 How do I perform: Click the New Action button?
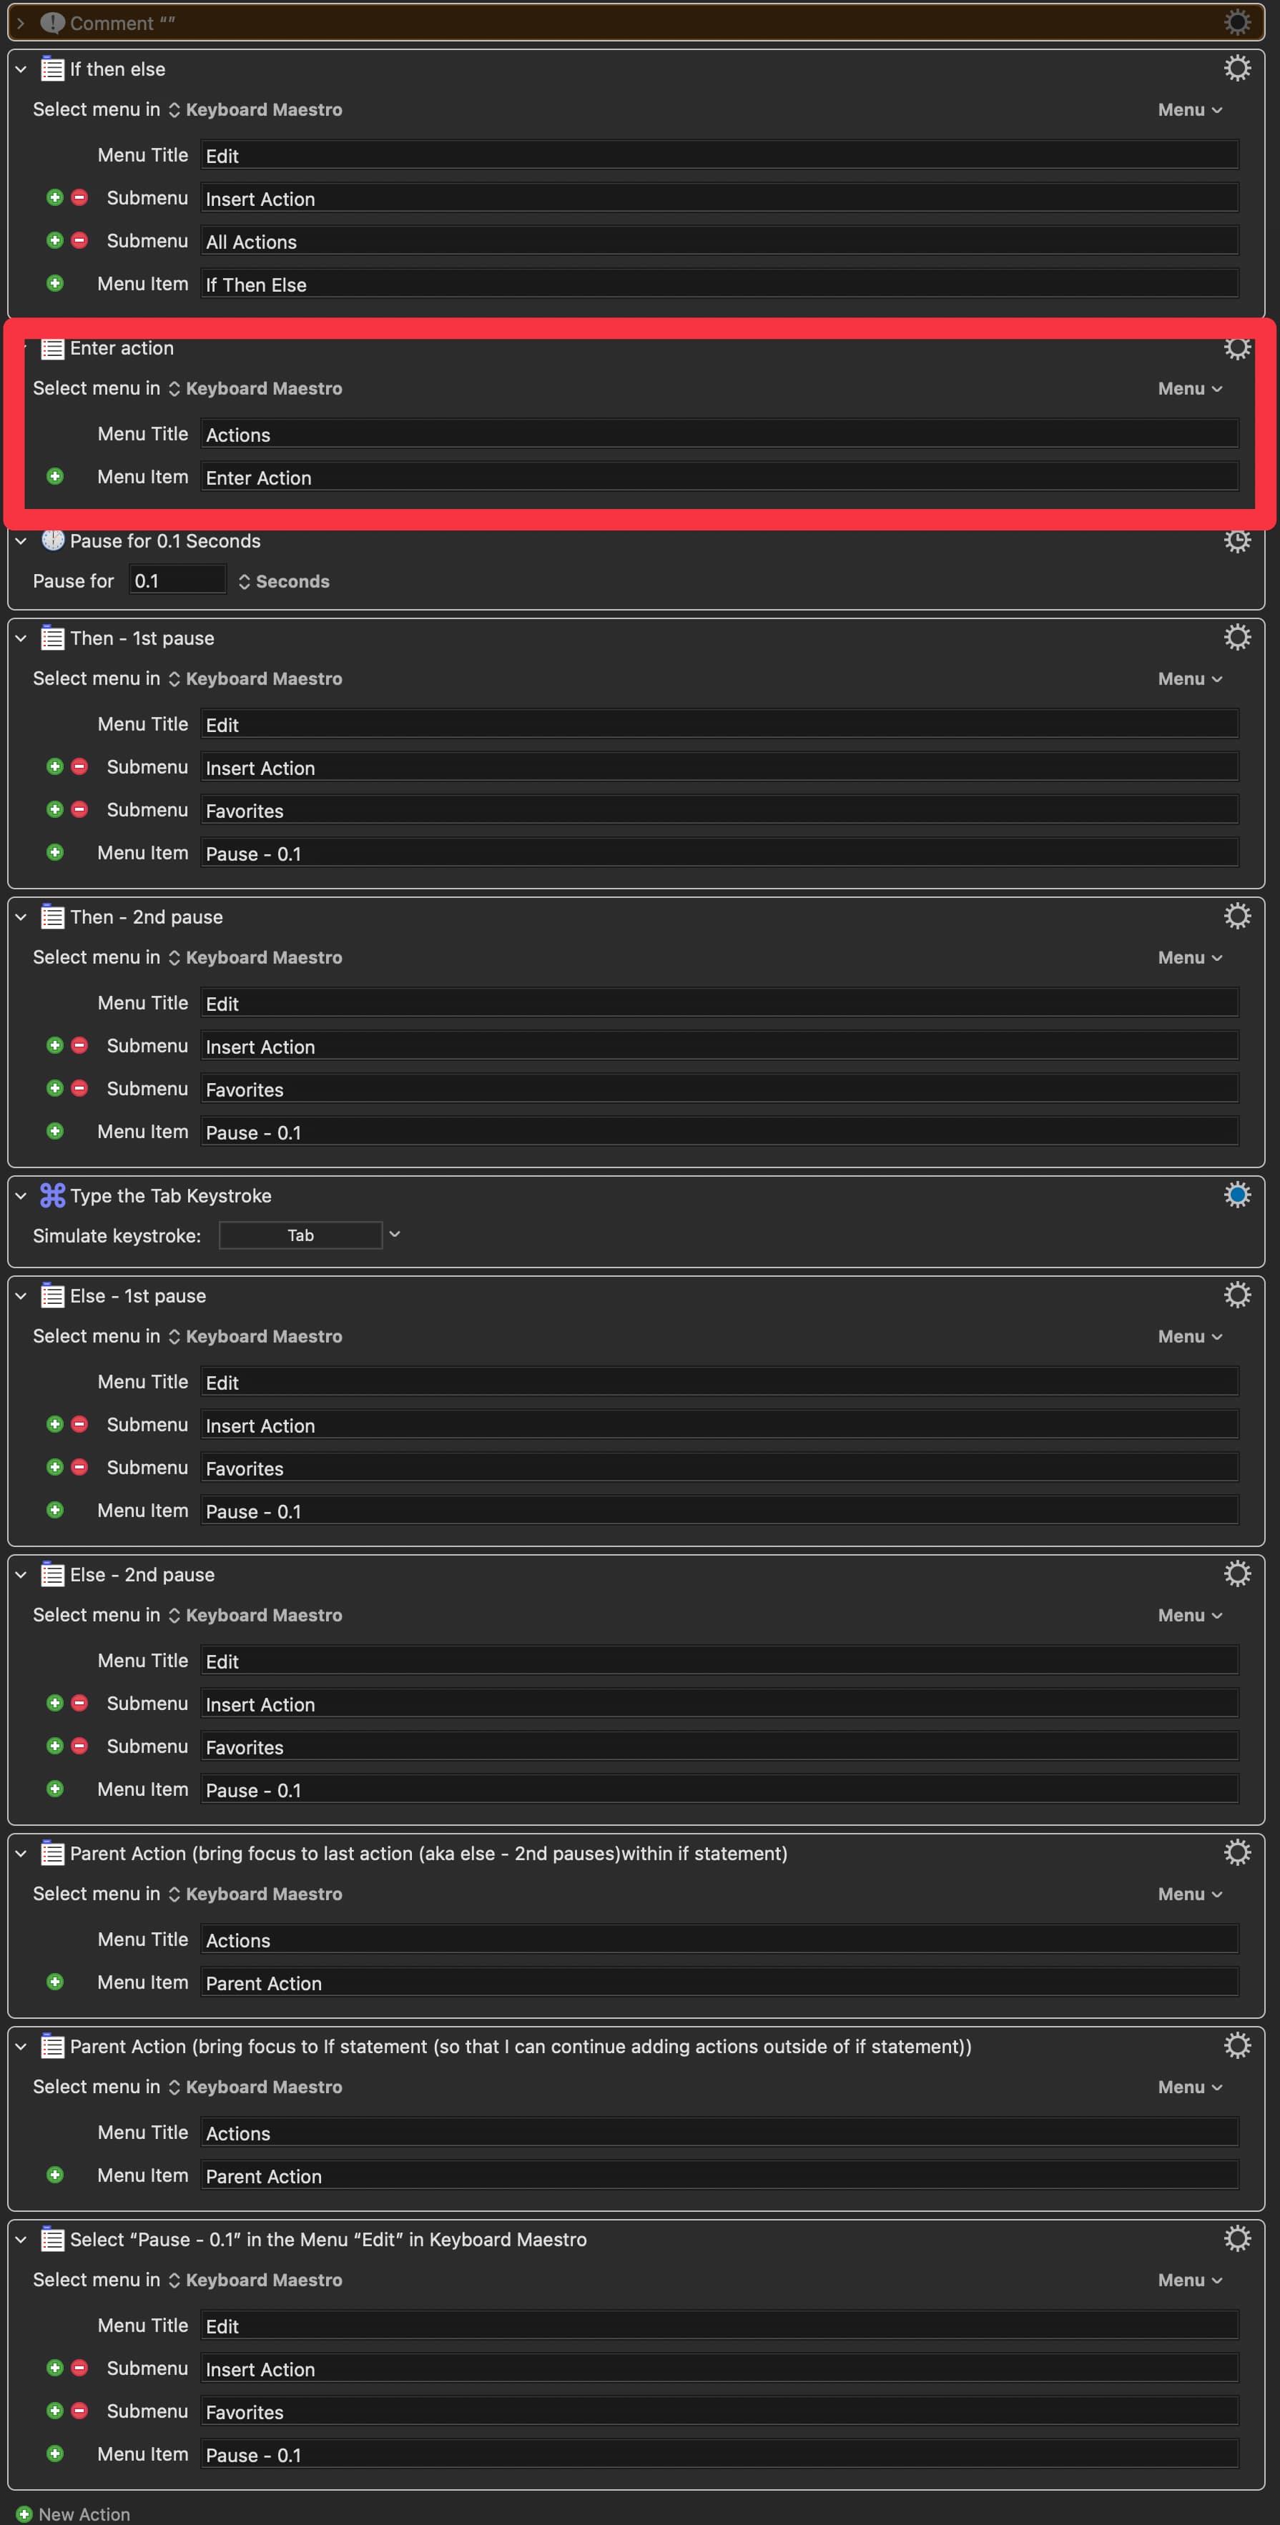coord(84,2514)
